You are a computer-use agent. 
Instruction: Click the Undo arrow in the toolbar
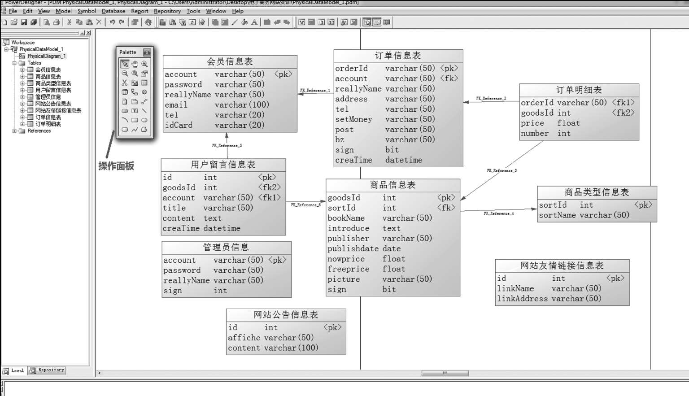112,22
